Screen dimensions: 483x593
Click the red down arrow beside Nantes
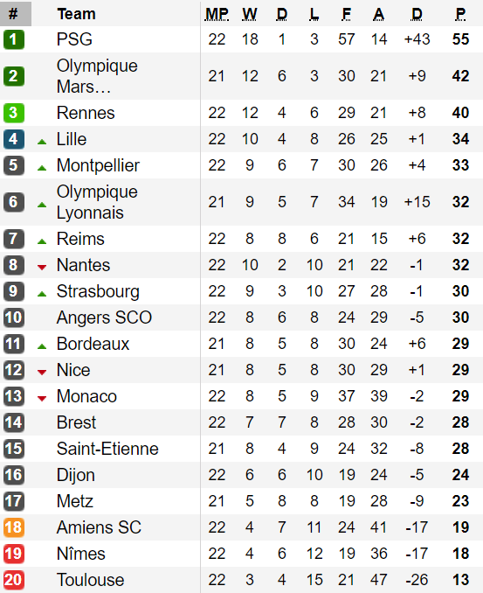(x=42, y=268)
